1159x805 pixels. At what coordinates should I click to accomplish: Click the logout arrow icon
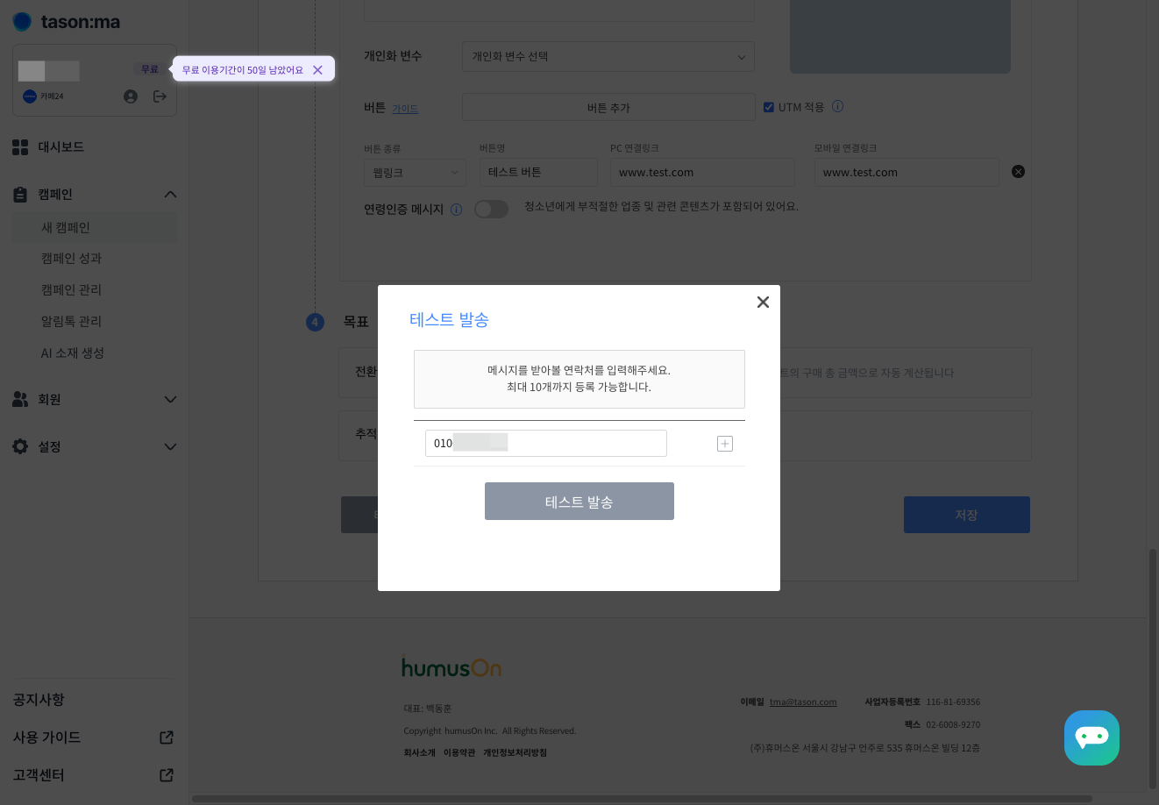click(160, 96)
